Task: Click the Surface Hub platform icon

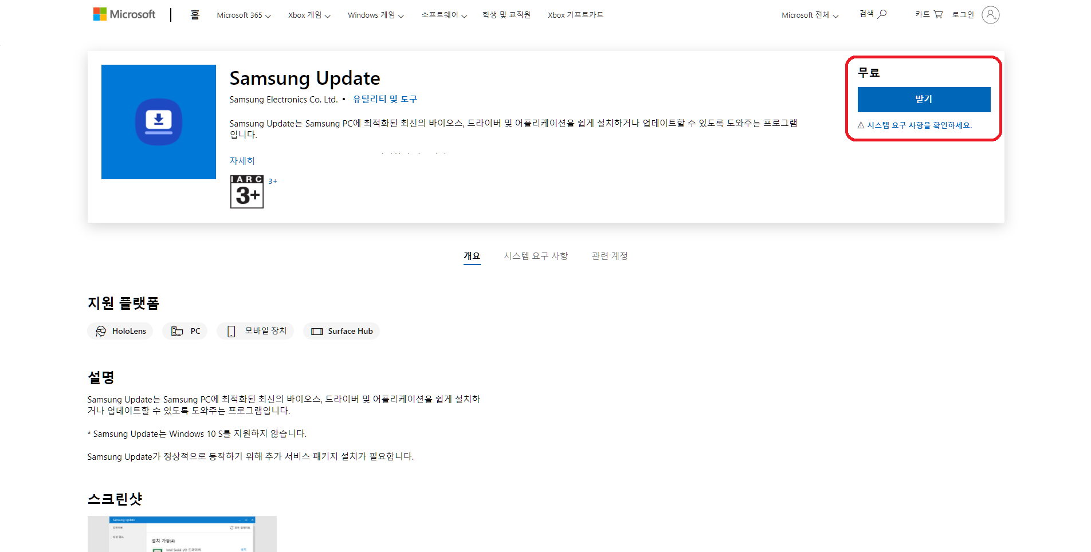Action: 317,332
